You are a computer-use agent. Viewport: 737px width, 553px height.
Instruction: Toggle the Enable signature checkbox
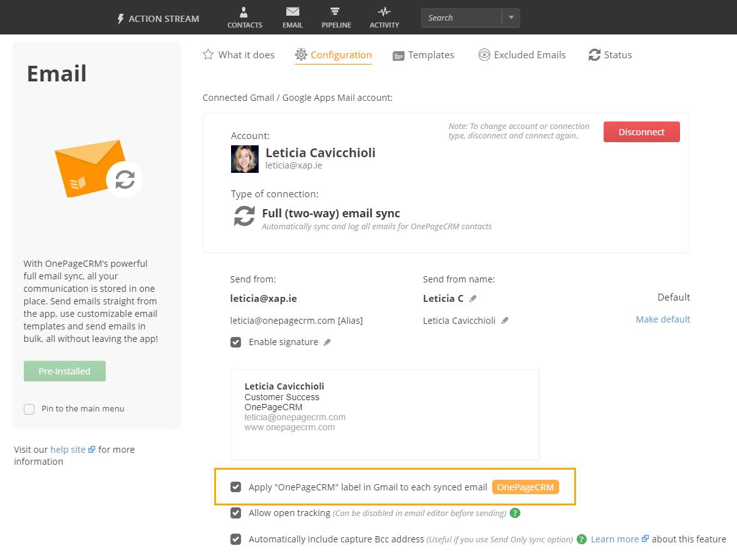235,342
